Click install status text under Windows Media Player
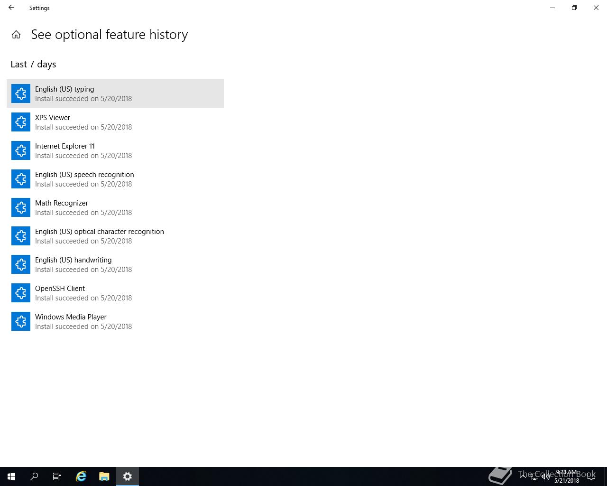607x486 pixels. point(83,327)
